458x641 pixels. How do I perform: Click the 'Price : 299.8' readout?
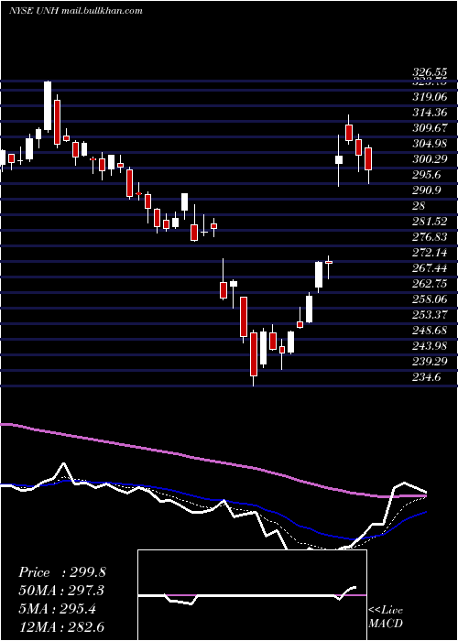62,572
